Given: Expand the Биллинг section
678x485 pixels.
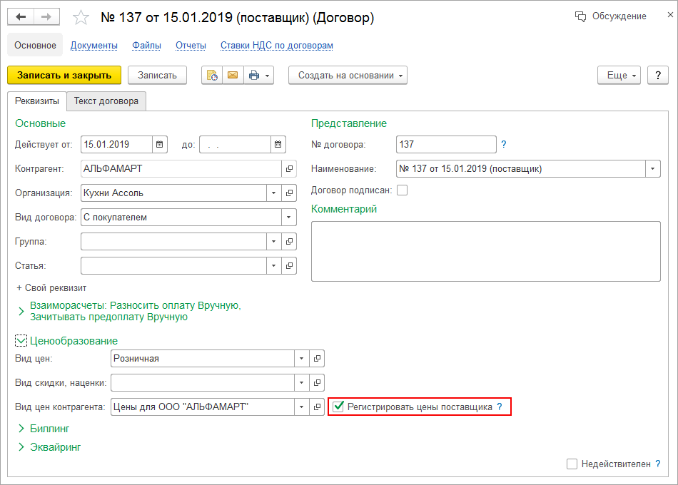Looking at the screenshot, I should pyautogui.click(x=50, y=429).
